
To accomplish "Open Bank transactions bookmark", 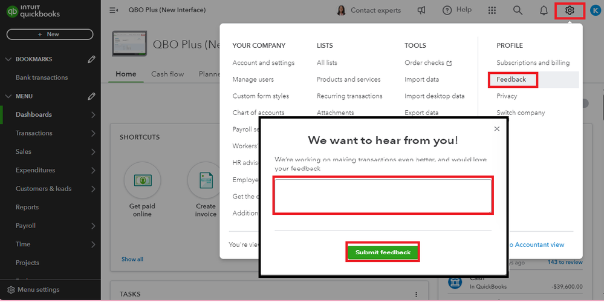I will (x=42, y=77).
